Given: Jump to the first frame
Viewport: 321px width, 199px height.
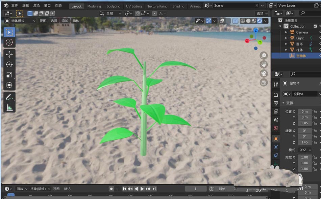Looking at the screenshot, I should [x=124, y=189].
